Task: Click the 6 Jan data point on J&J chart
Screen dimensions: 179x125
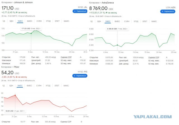Action: point(31,33)
